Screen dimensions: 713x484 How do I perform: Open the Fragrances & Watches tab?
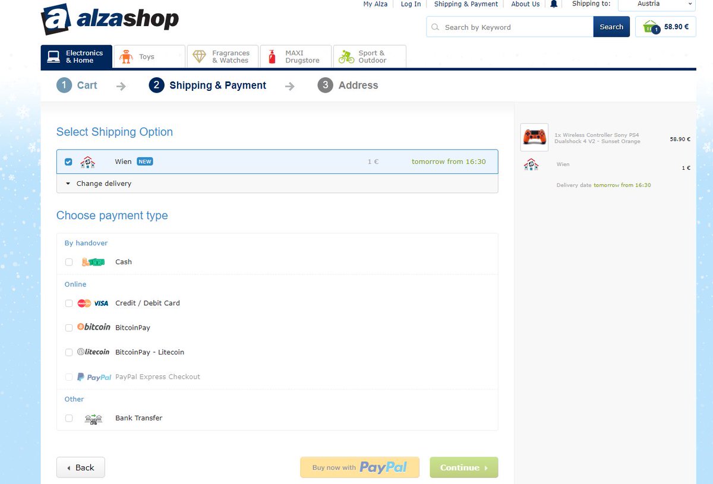[x=222, y=57]
